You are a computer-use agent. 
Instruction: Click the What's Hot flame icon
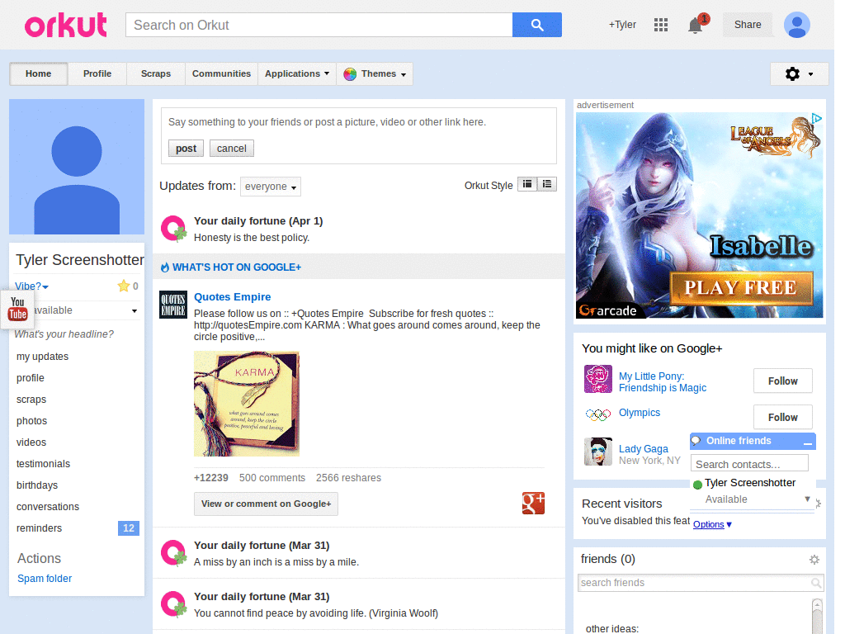click(165, 267)
